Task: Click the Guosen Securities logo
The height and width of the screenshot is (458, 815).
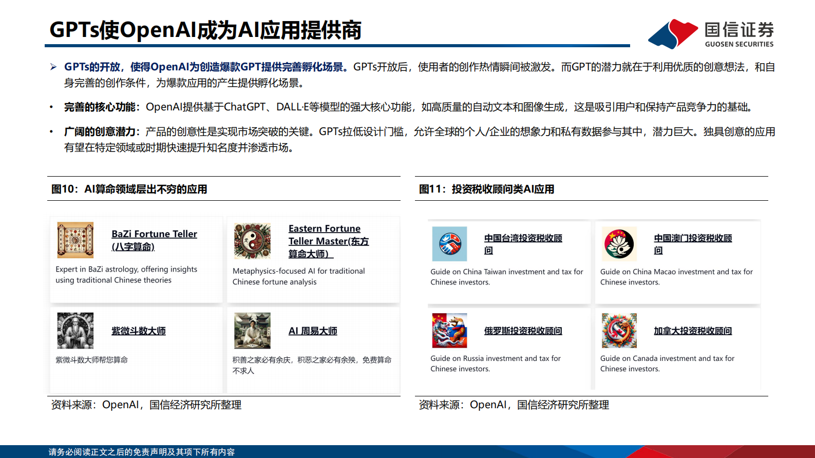Action: point(711,34)
